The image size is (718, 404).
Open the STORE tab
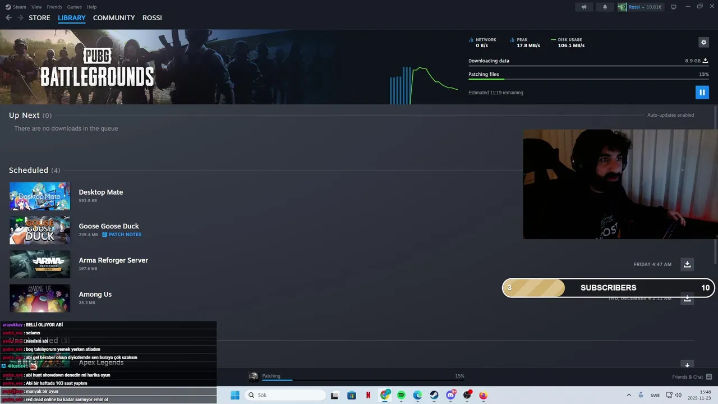tap(39, 18)
